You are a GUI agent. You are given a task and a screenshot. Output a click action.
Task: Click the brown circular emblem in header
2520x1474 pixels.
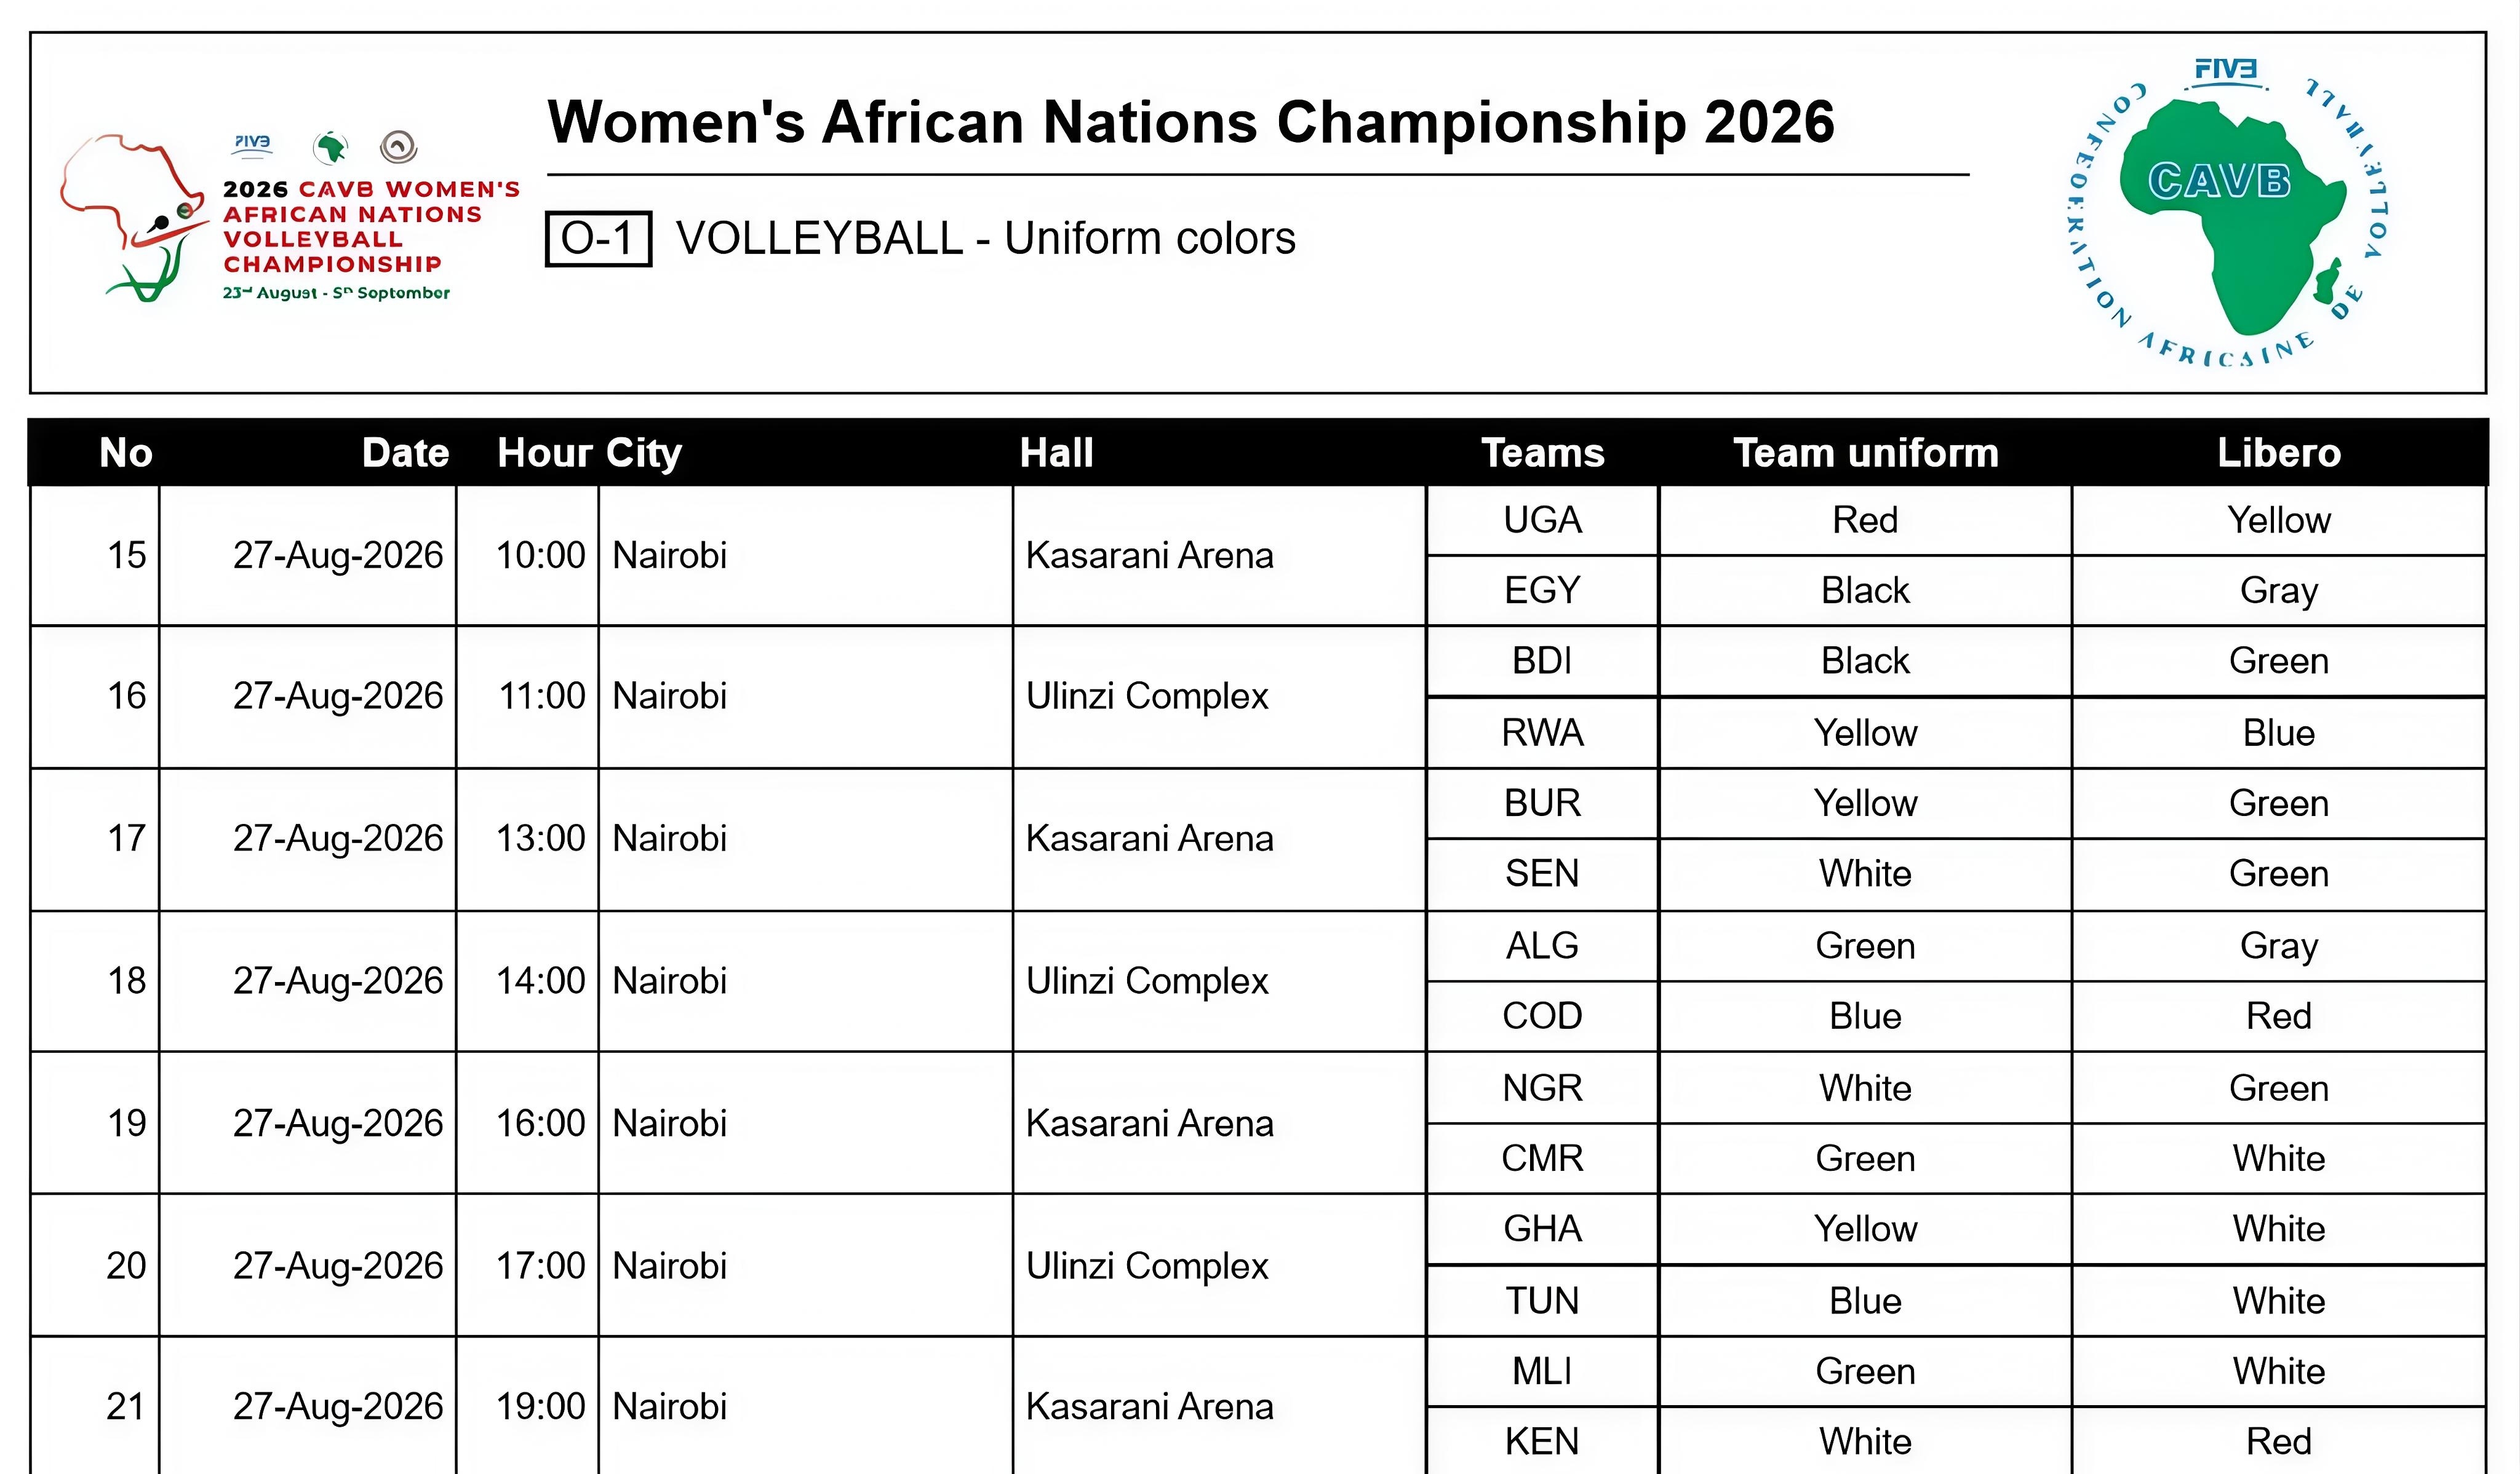398,147
